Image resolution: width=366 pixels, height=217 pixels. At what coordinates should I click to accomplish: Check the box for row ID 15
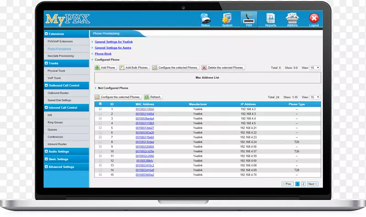pyautogui.click(x=100, y=174)
